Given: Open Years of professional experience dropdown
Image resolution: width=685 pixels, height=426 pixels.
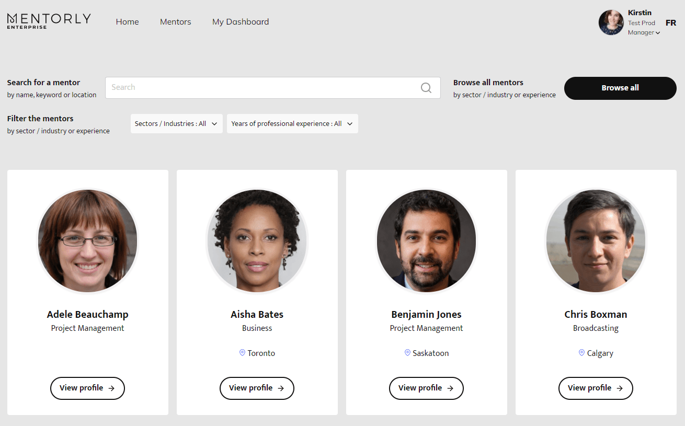Looking at the screenshot, I should [x=292, y=124].
